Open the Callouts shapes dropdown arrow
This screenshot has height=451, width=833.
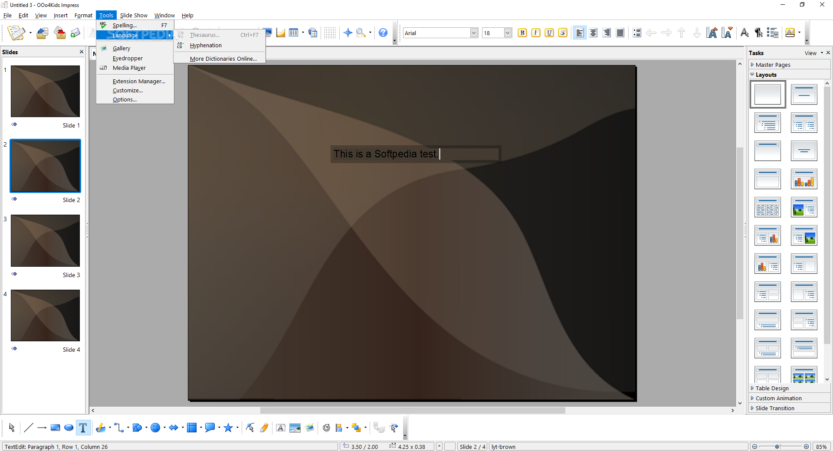[x=220, y=428]
